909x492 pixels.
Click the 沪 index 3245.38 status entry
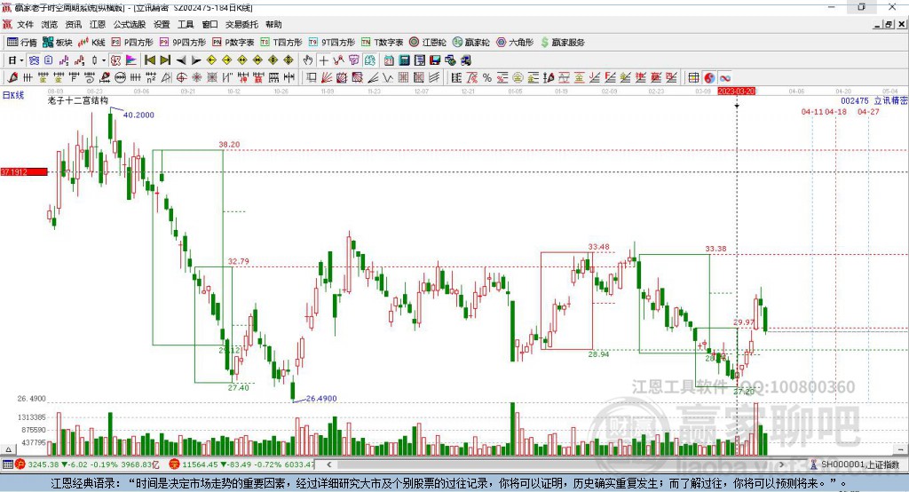(x=87, y=464)
